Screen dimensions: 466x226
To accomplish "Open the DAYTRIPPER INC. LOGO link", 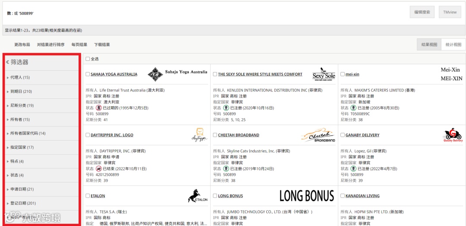I will (x=112, y=135).
